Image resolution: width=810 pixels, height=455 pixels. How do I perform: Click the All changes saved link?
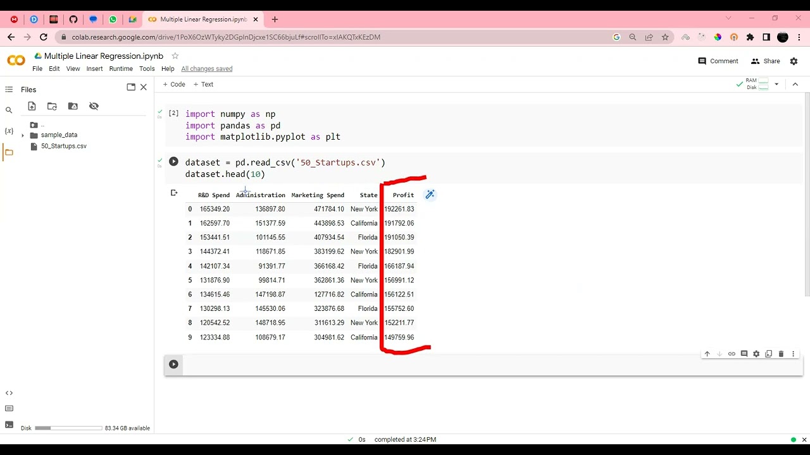pos(207,69)
